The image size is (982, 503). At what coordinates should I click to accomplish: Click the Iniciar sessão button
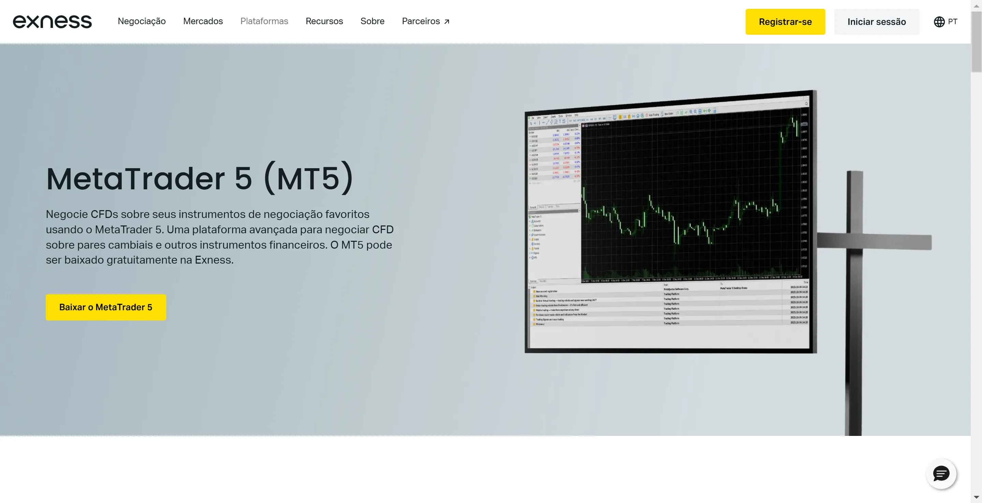pyautogui.click(x=877, y=22)
